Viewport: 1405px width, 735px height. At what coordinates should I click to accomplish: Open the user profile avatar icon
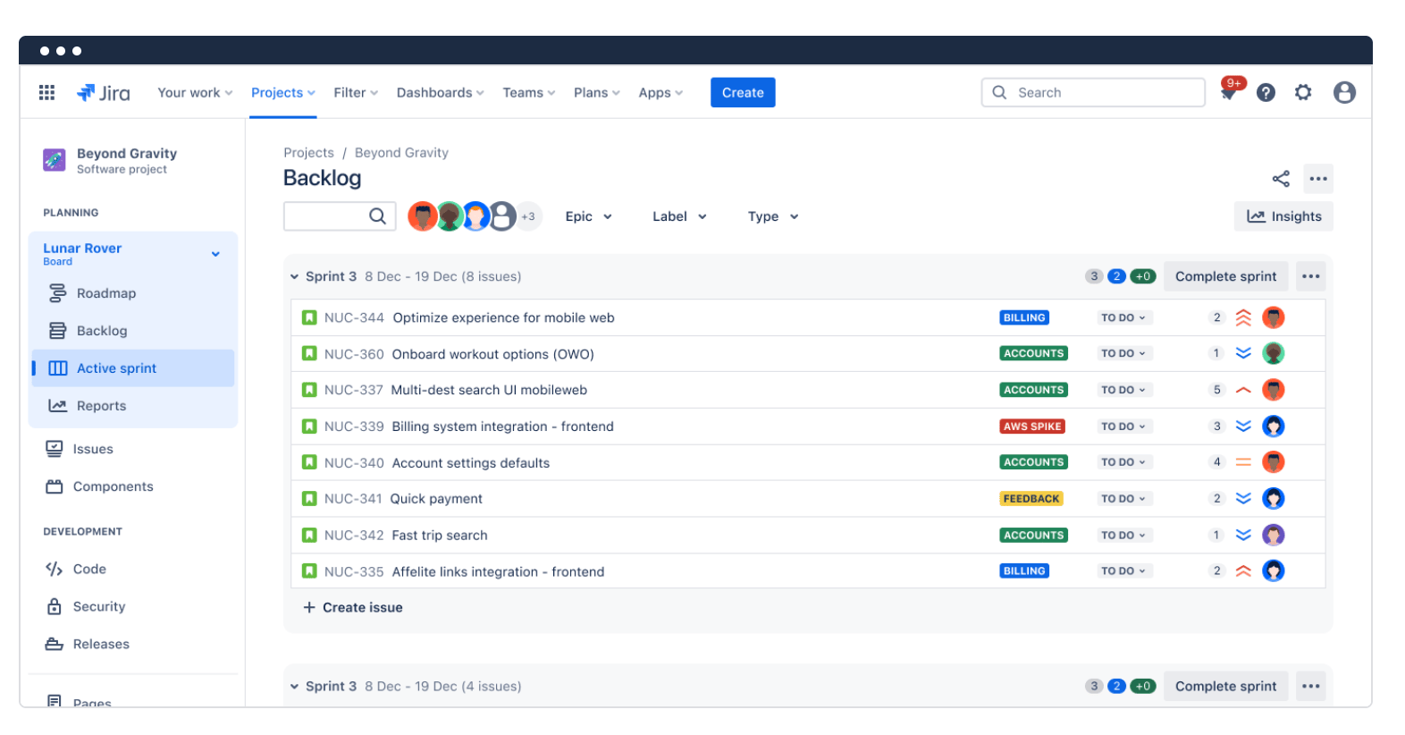point(1344,92)
